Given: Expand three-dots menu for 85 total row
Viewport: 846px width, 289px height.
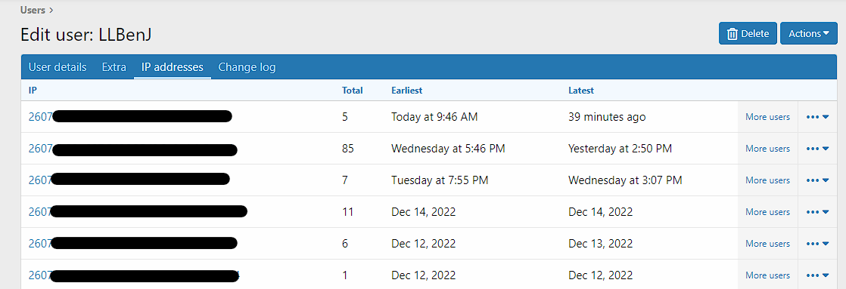Looking at the screenshot, I should (817, 149).
